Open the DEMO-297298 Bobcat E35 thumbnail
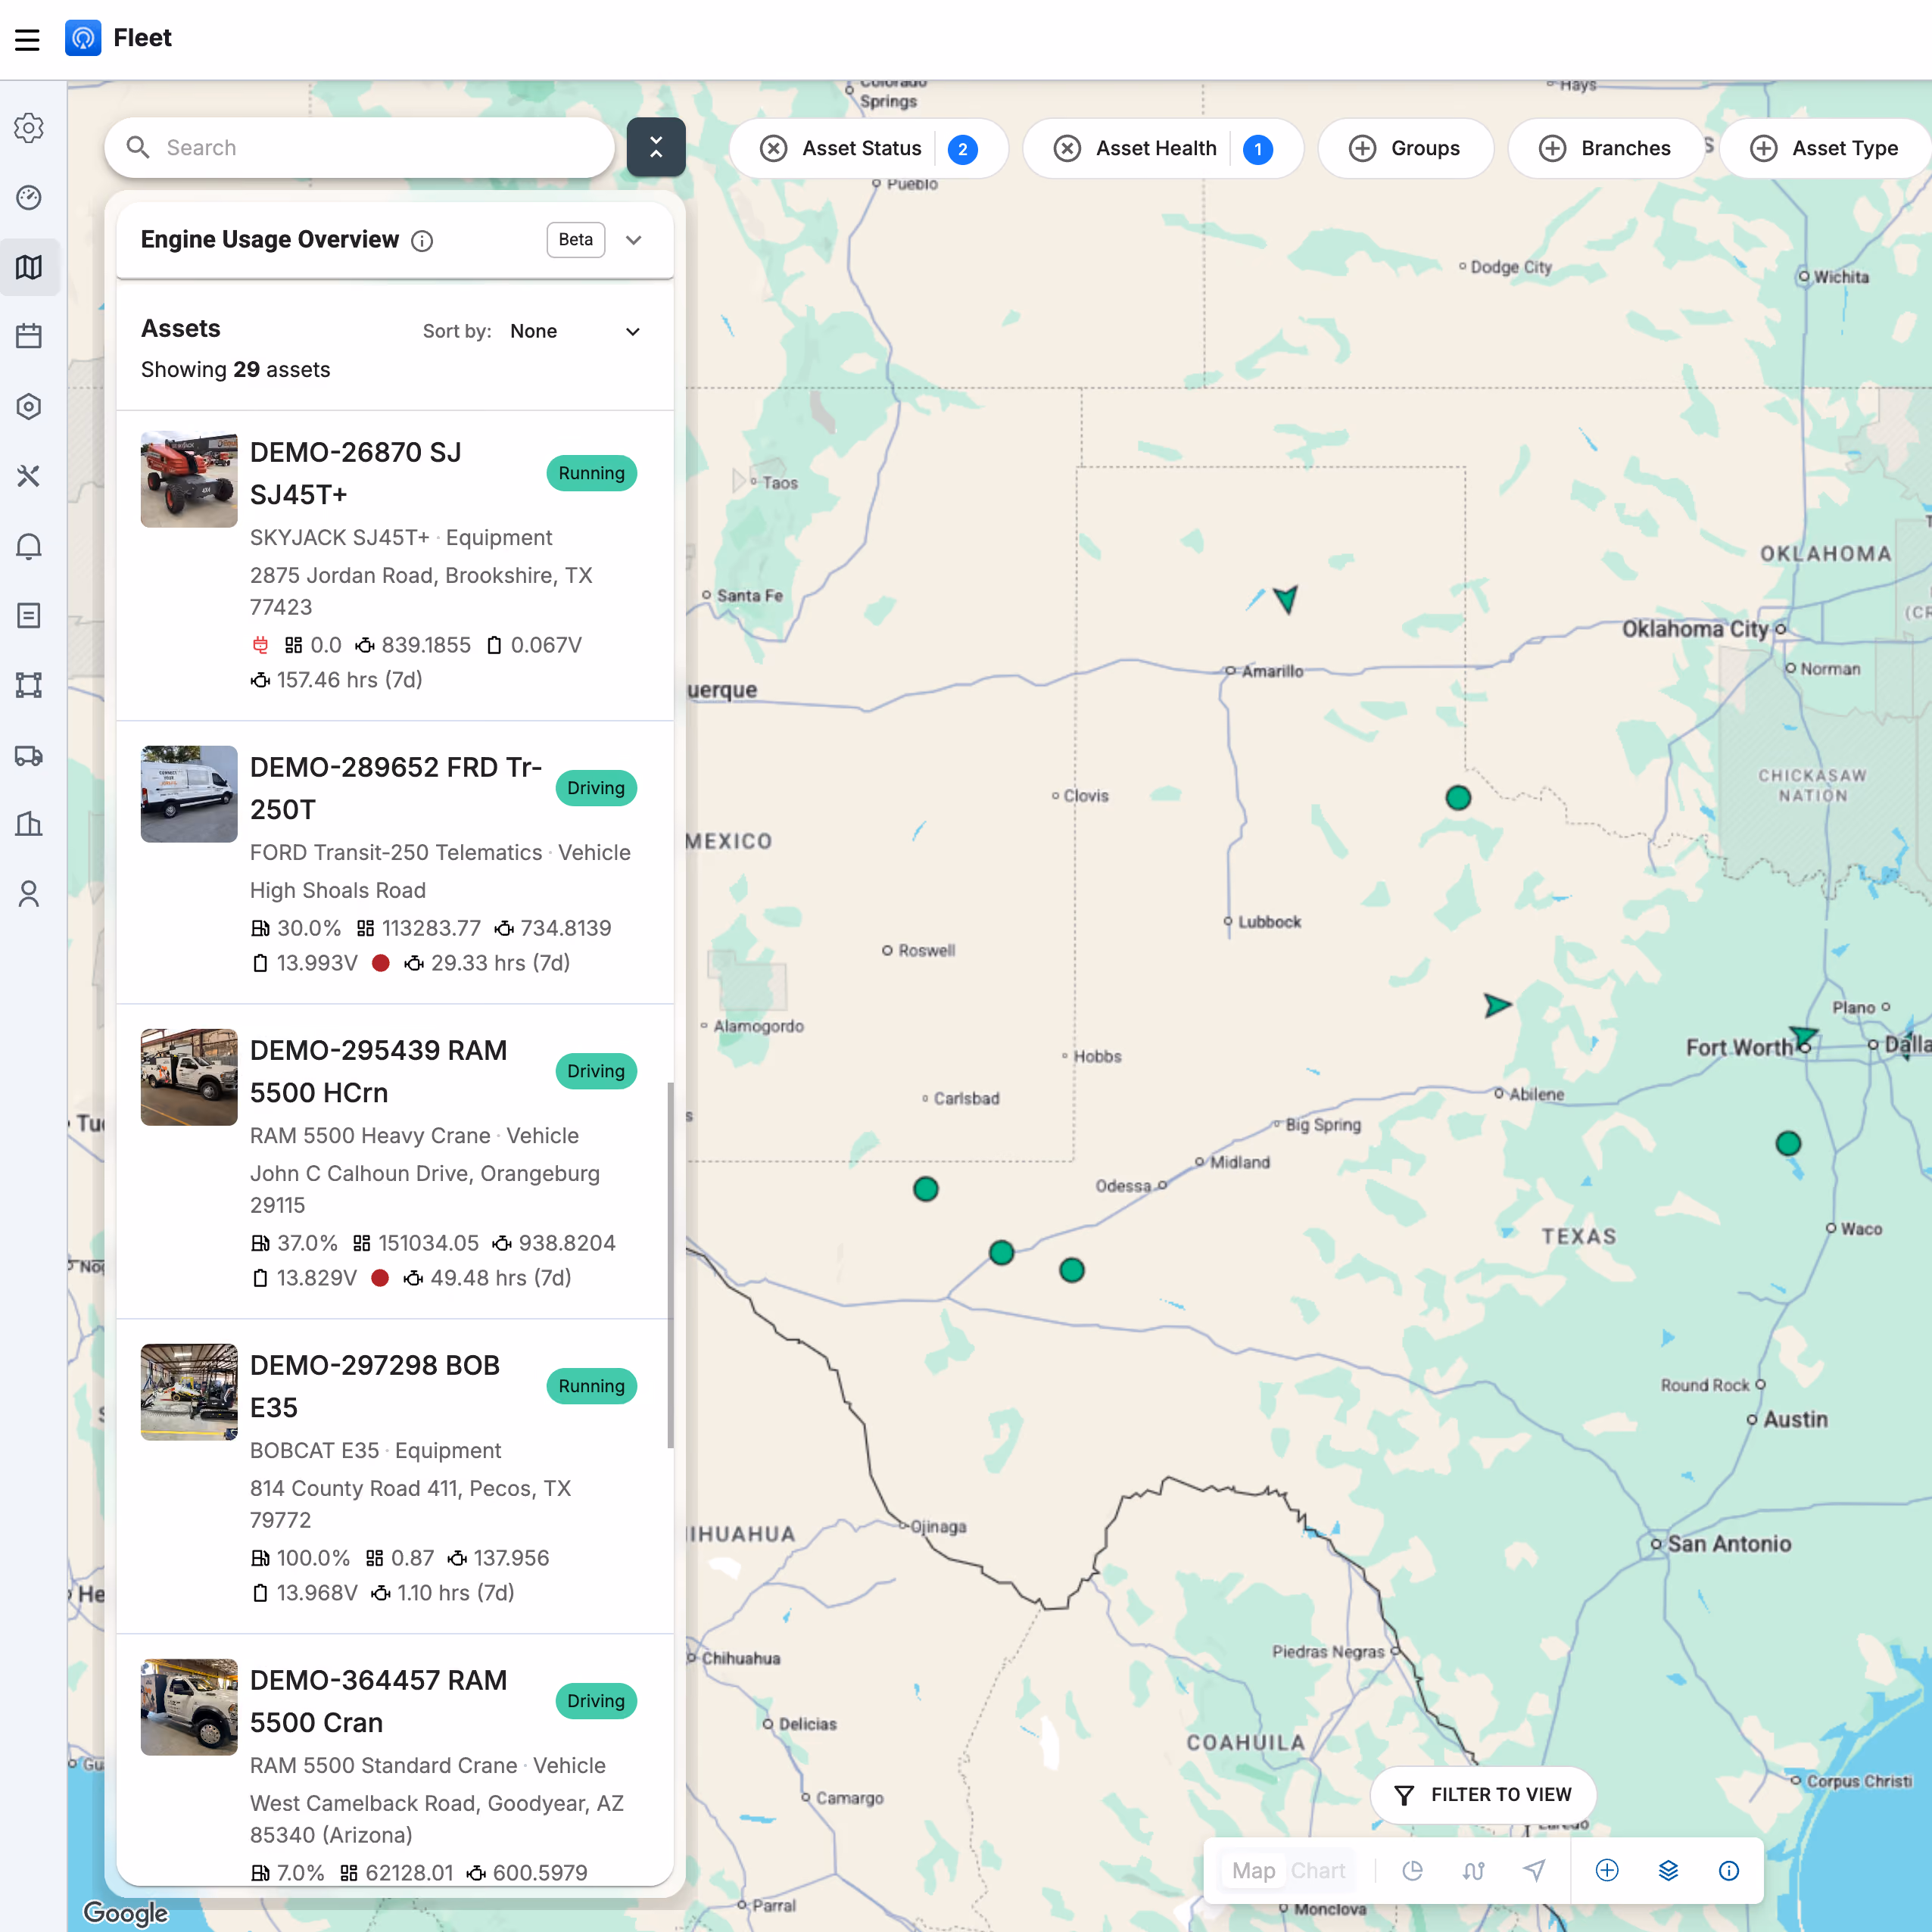Viewport: 1932px width, 1932px height. 189,1392
